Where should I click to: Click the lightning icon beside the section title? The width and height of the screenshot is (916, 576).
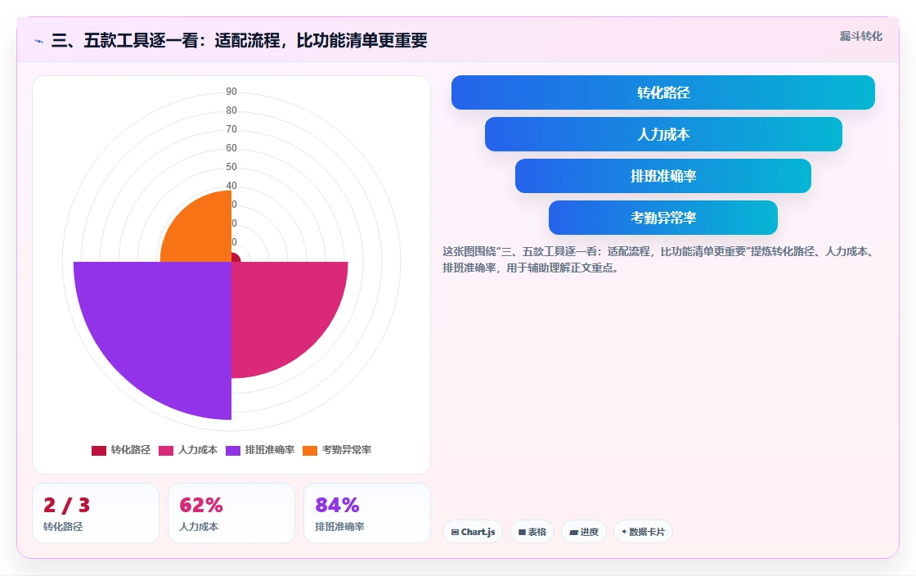click(39, 41)
